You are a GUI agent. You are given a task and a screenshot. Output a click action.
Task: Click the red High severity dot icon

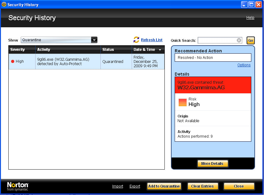point(13,61)
